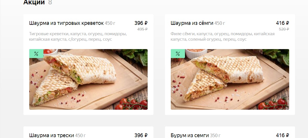Click the salmon shawarma ingredients description
308x138 pixels.
(x=223, y=36)
